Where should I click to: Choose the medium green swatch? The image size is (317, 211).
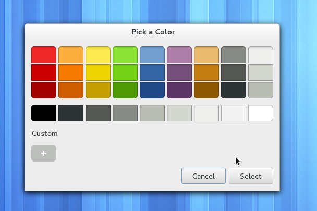(x=125, y=72)
